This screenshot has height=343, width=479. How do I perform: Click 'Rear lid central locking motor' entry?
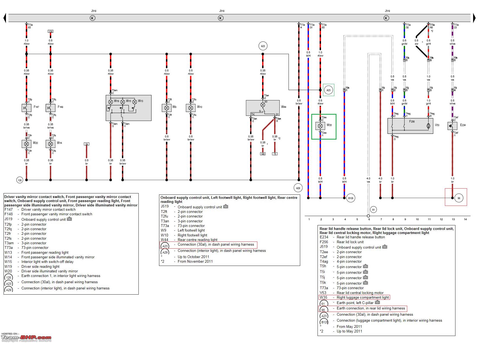pyautogui.click(x=360, y=293)
